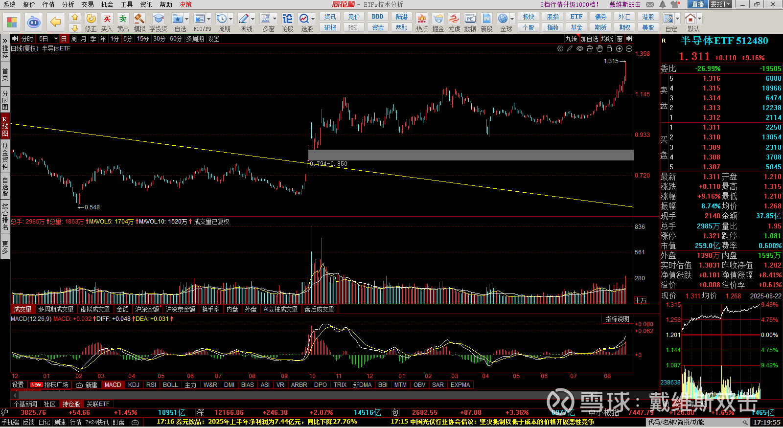The image size is (783, 428).
Task: Expand the 多窗 dropdown arrow
Action: pos(275,19)
